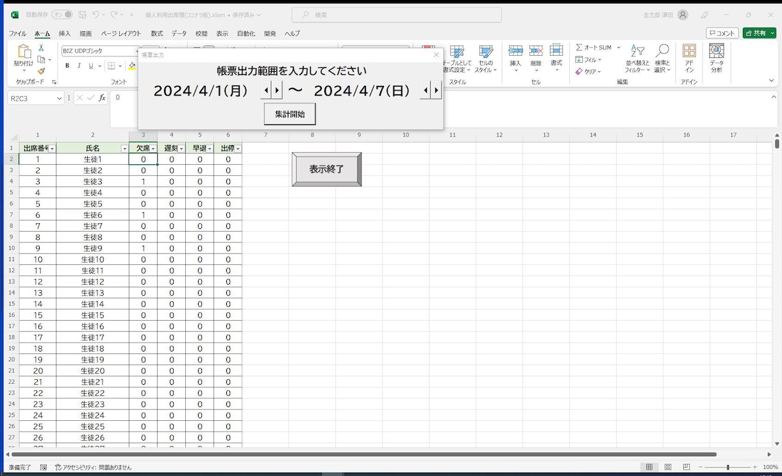Open filter dropdown for 欠席 column

[153, 148]
